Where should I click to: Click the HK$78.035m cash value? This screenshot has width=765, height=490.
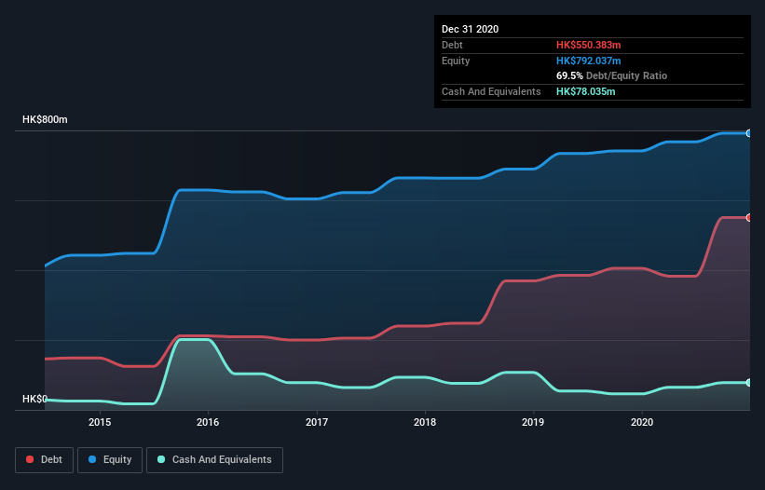[x=585, y=91]
